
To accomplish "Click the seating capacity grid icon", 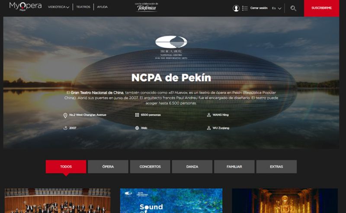I will (x=137, y=115).
